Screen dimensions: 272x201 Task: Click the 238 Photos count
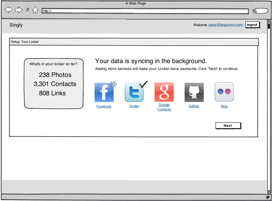click(x=55, y=75)
